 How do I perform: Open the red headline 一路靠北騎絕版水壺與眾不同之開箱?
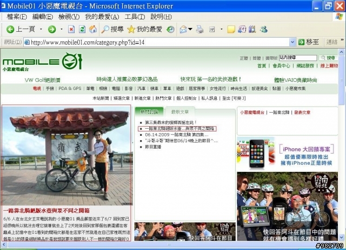pos(46,211)
